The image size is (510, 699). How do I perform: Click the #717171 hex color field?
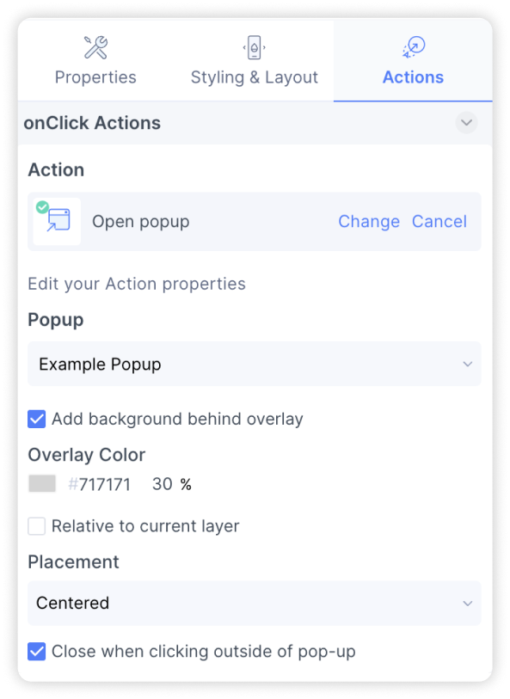(99, 484)
